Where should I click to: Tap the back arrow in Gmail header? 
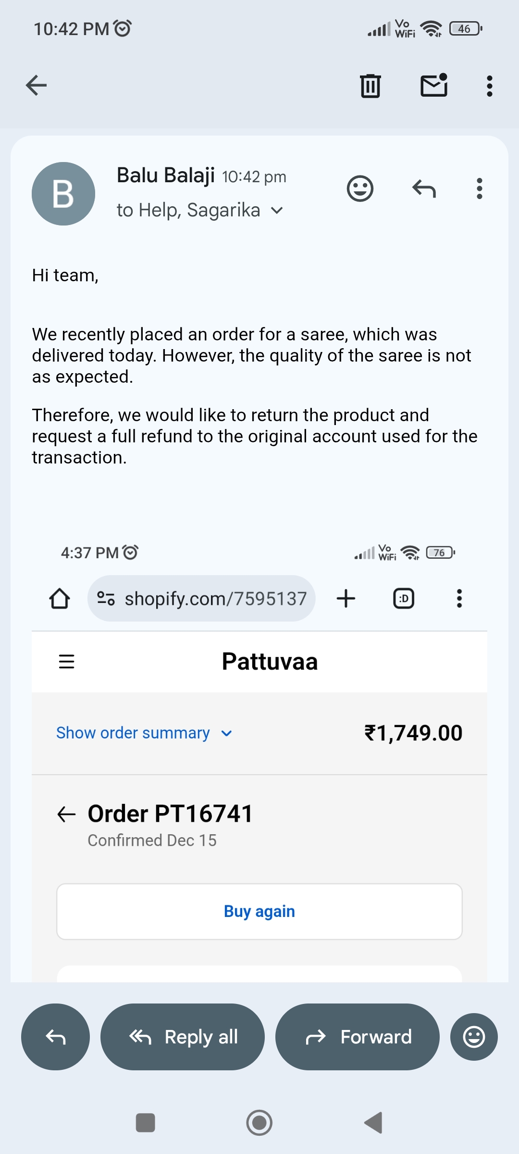tap(36, 86)
